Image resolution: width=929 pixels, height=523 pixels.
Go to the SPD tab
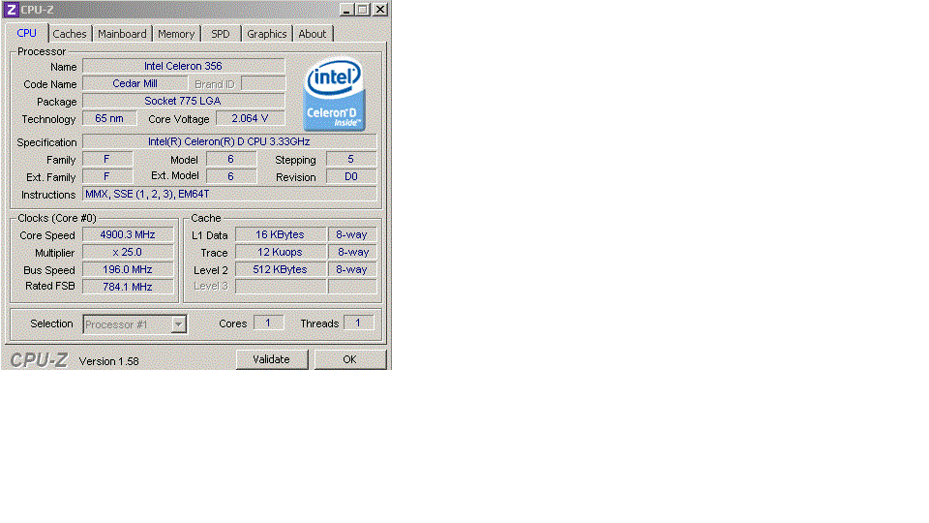click(x=221, y=34)
